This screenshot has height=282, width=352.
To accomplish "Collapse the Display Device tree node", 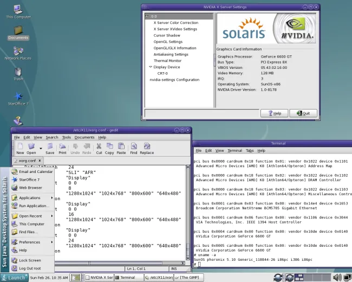I will tap(151, 67).
